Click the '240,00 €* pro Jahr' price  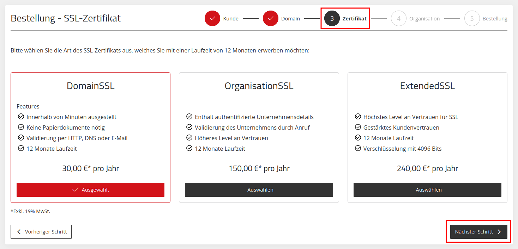[427, 169]
